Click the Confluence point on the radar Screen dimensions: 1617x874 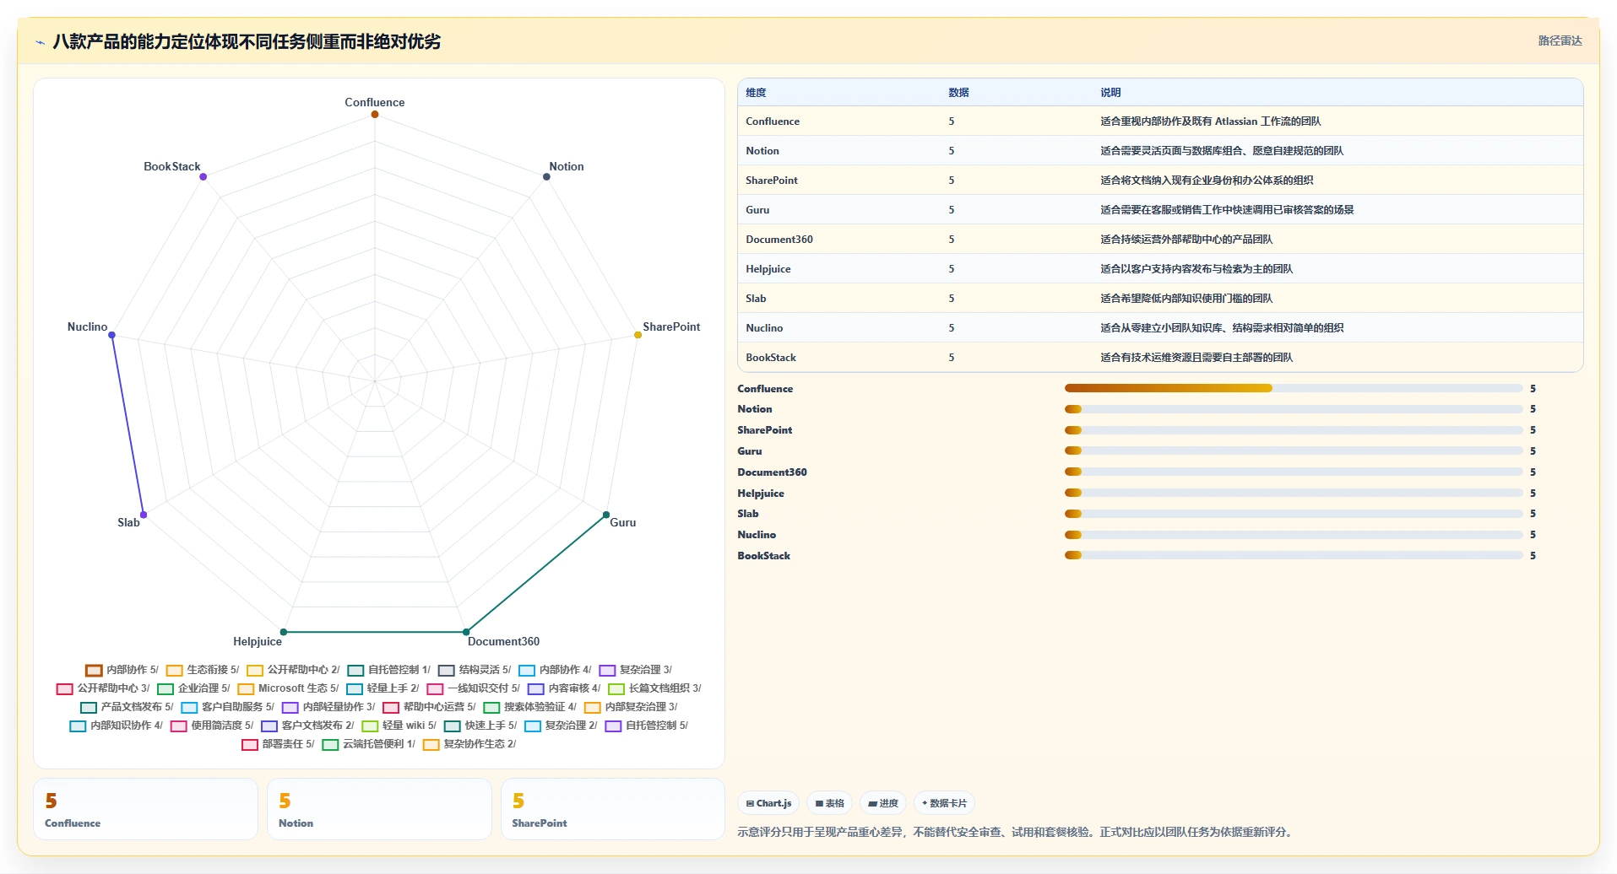point(375,115)
